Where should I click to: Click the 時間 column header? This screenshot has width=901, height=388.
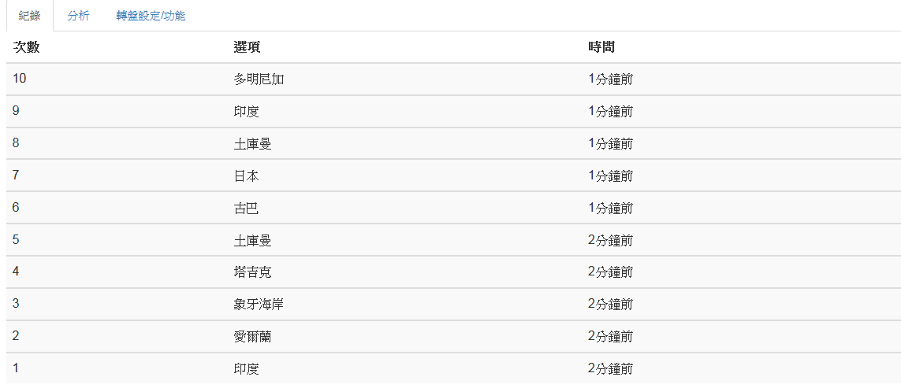pyautogui.click(x=601, y=47)
